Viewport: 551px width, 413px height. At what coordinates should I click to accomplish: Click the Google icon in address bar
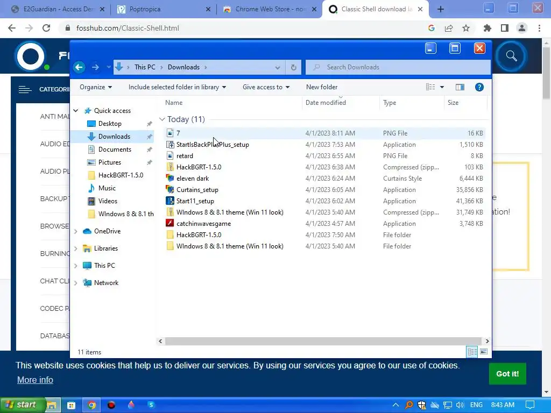coord(432,28)
